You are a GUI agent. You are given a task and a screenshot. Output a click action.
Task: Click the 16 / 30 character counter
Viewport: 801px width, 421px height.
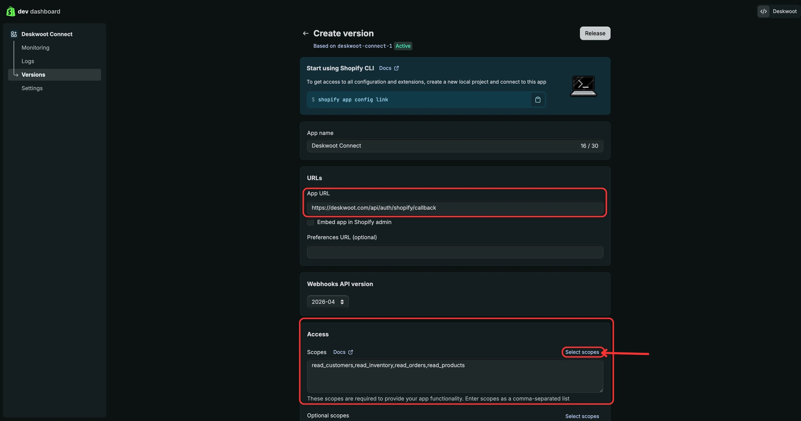[589, 146]
